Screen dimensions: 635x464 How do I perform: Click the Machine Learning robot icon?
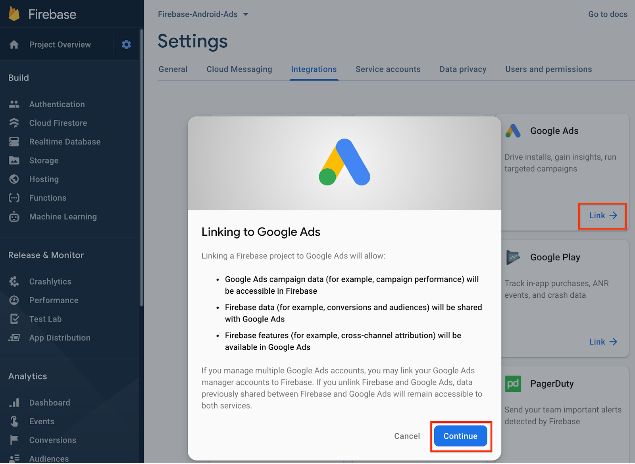click(x=14, y=217)
